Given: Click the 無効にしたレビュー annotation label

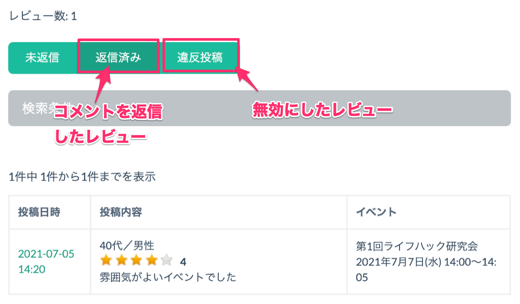Looking at the screenshot, I should (x=322, y=110).
